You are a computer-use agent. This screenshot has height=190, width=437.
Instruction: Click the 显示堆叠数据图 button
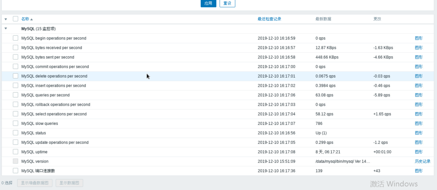[35, 183]
